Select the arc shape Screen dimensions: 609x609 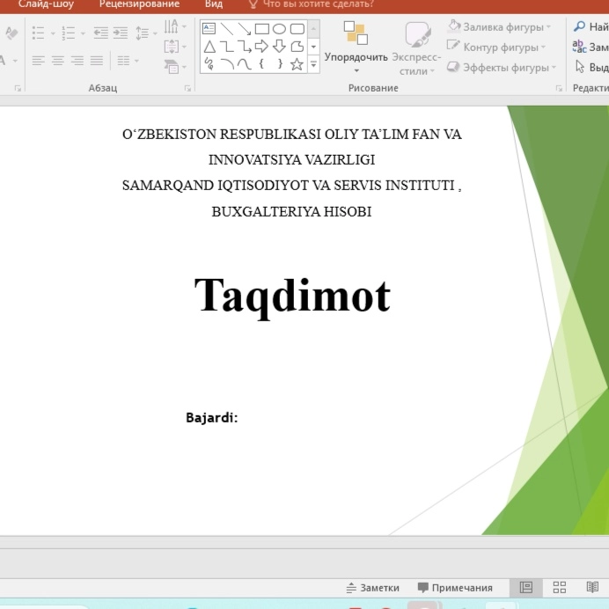[227, 64]
